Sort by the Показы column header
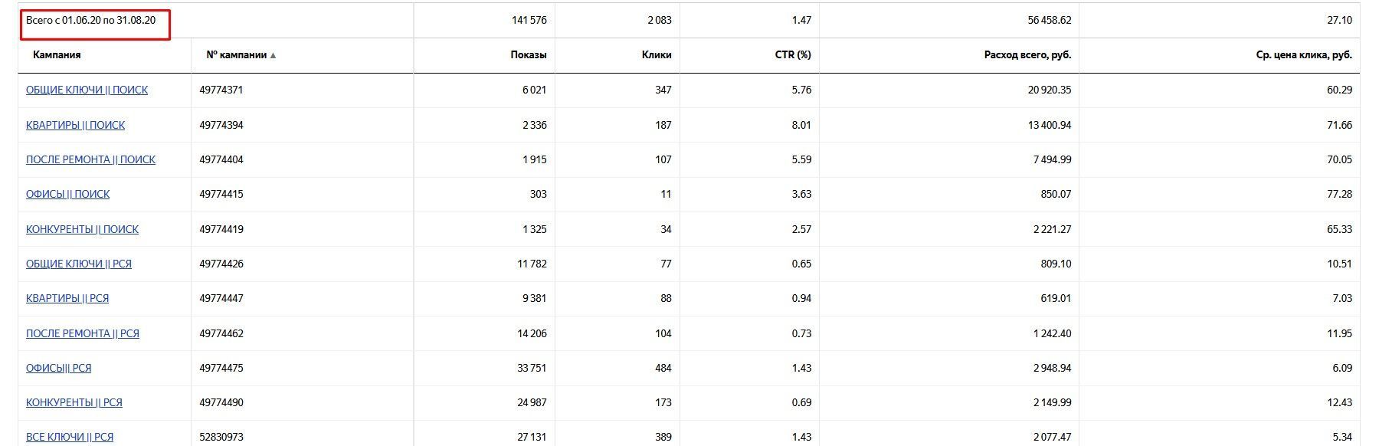Image resolution: width=1379 pixels, height=446 pixels. [529, 55]
